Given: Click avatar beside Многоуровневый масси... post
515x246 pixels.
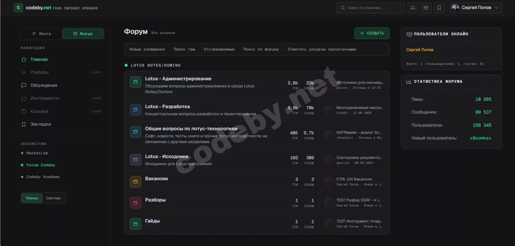Looking at the screenshot, I should tap(329, 110).
